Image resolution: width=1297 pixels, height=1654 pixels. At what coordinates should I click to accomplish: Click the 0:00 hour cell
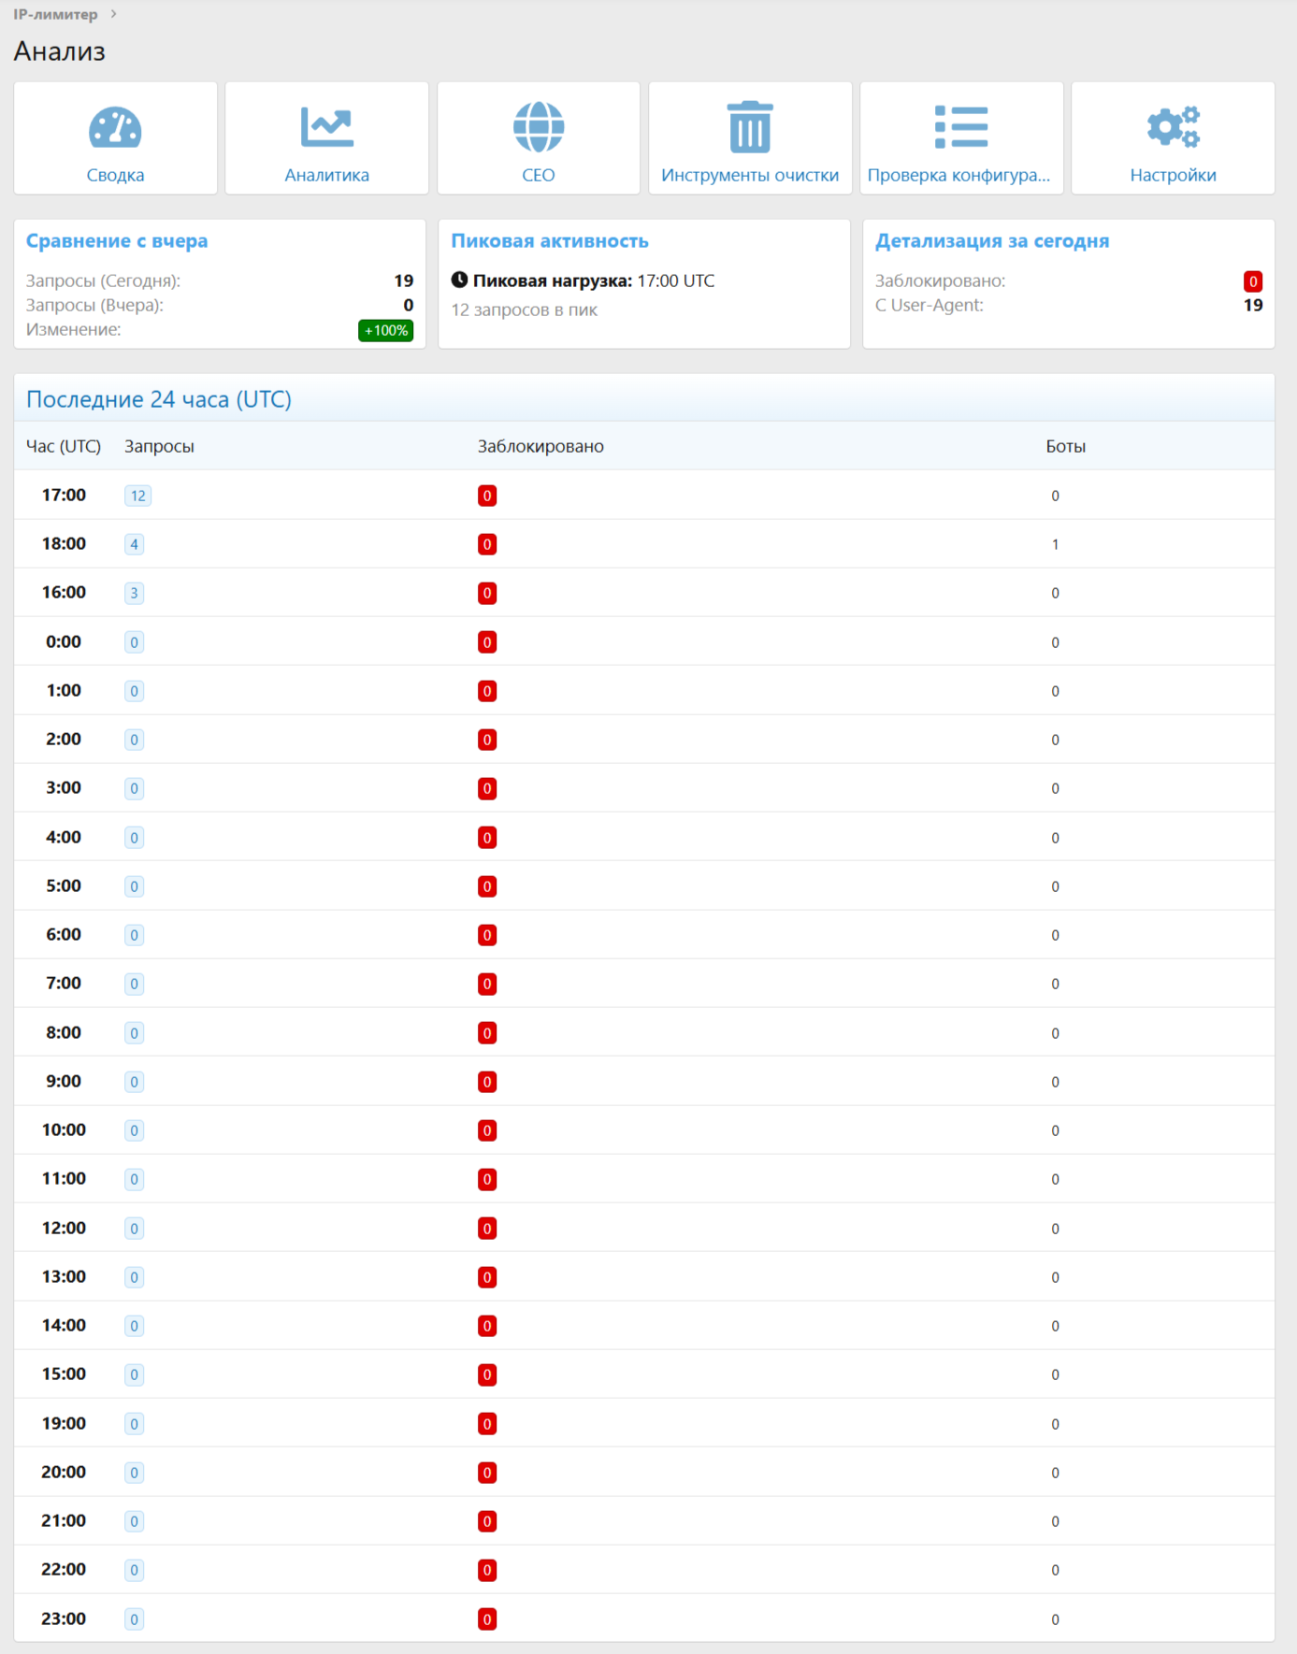tap(64, 641)
